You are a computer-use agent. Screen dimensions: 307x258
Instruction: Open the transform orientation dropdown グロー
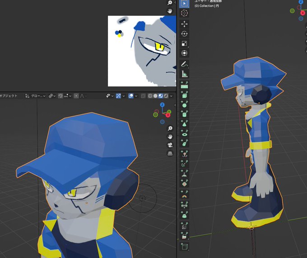pyautogui.click(x=35, y=96)
